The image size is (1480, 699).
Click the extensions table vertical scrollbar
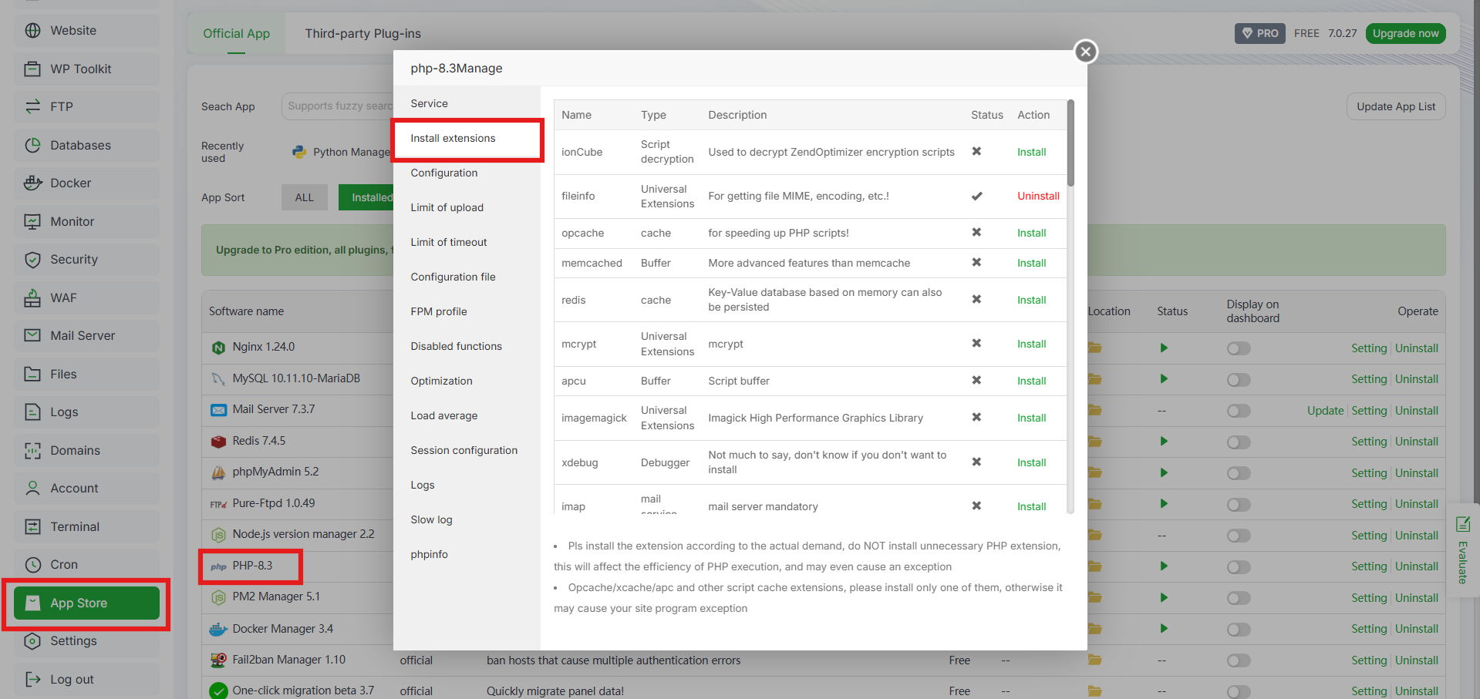[1070, 143]
